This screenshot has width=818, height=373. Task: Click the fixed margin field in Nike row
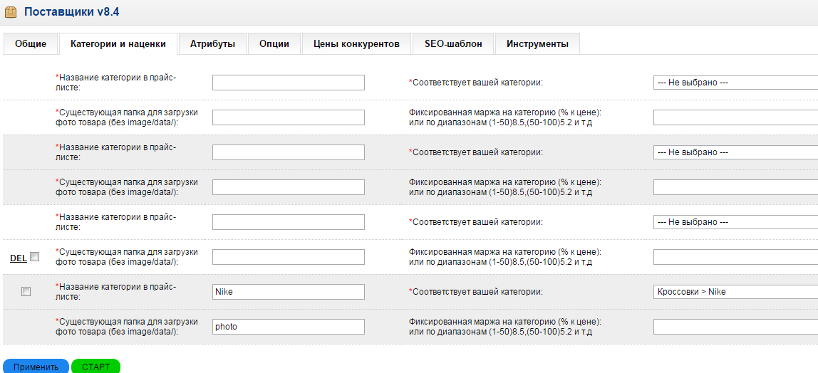pyautogui.click(x=735, y=327)
